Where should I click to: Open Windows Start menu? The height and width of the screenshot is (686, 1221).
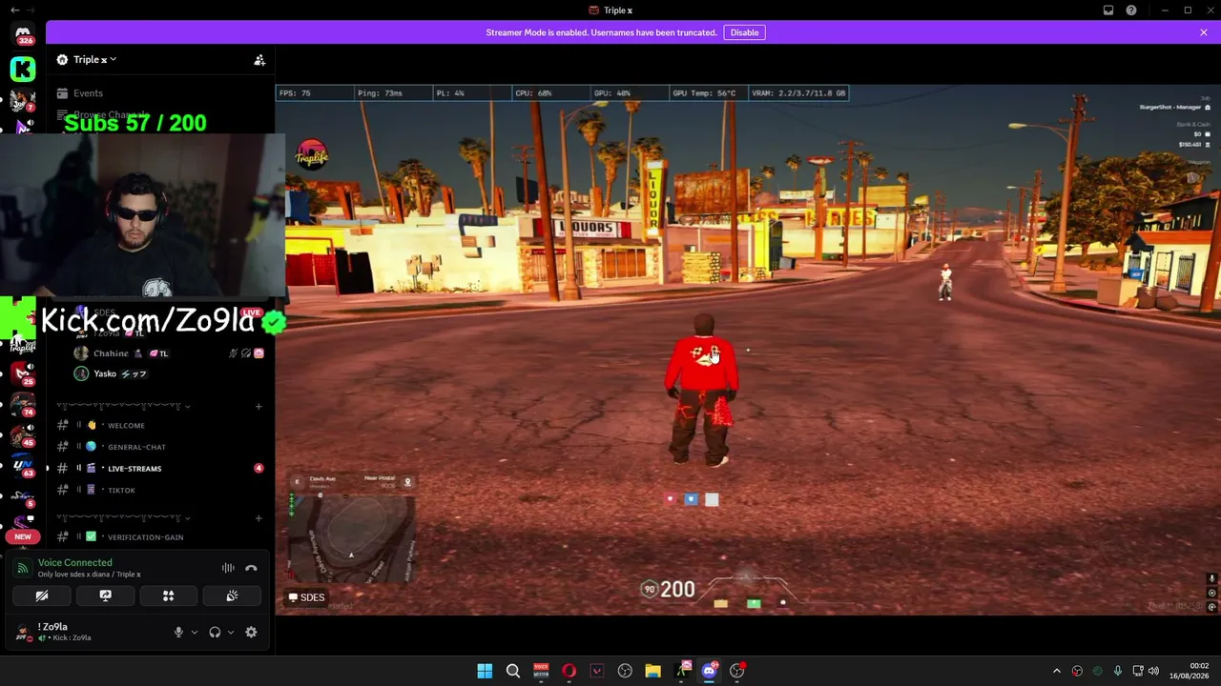[x=485, y=671]
